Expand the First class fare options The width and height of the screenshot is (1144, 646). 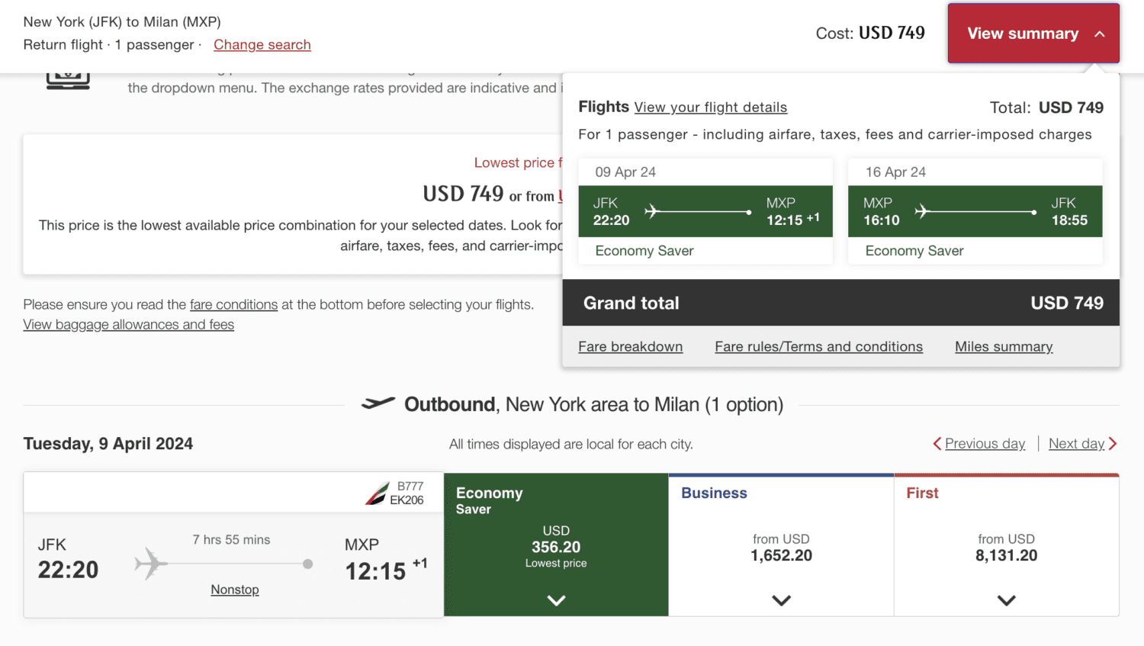(x=1005, y=600)
